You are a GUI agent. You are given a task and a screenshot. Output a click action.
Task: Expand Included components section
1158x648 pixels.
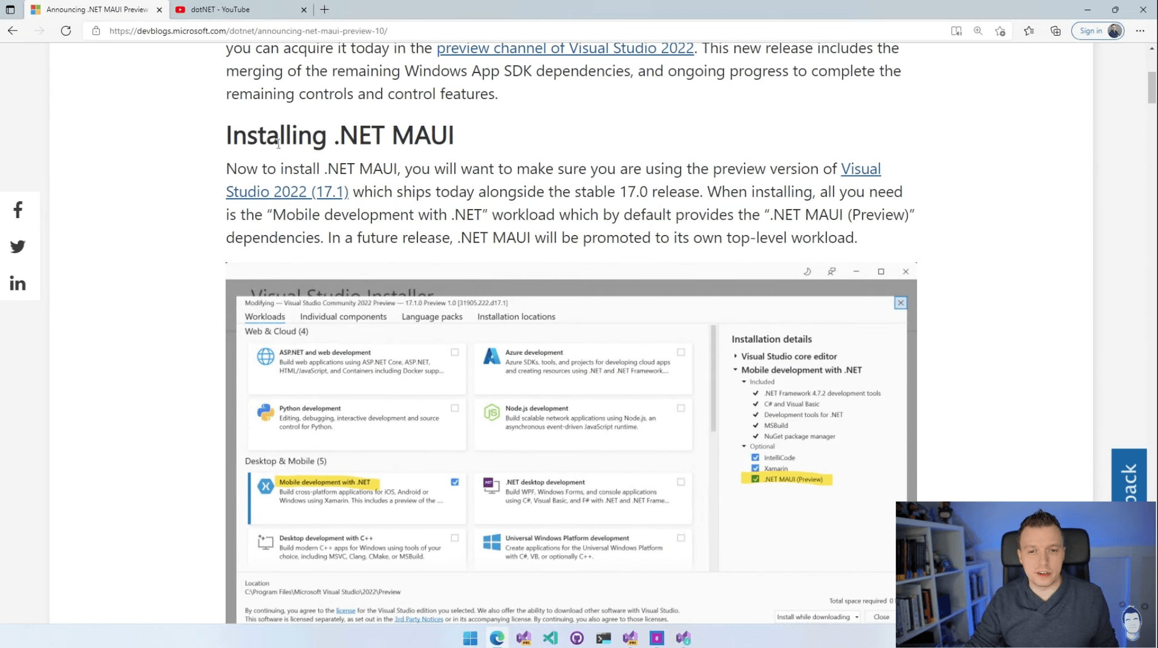(x=745, y=382)
